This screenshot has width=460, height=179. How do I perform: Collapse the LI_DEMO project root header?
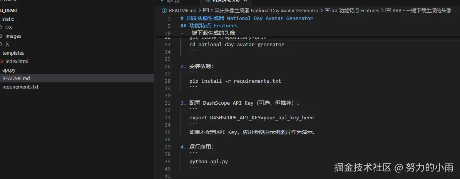[9, 10]
